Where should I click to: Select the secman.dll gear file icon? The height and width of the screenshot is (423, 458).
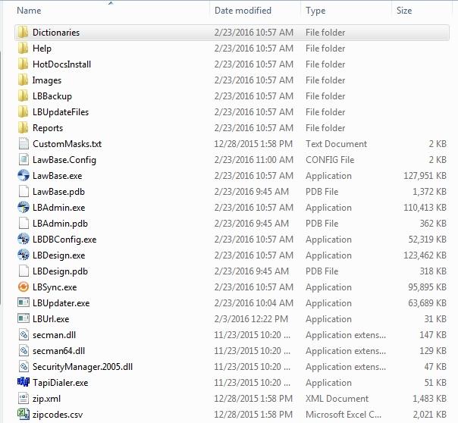click(24, 334)
